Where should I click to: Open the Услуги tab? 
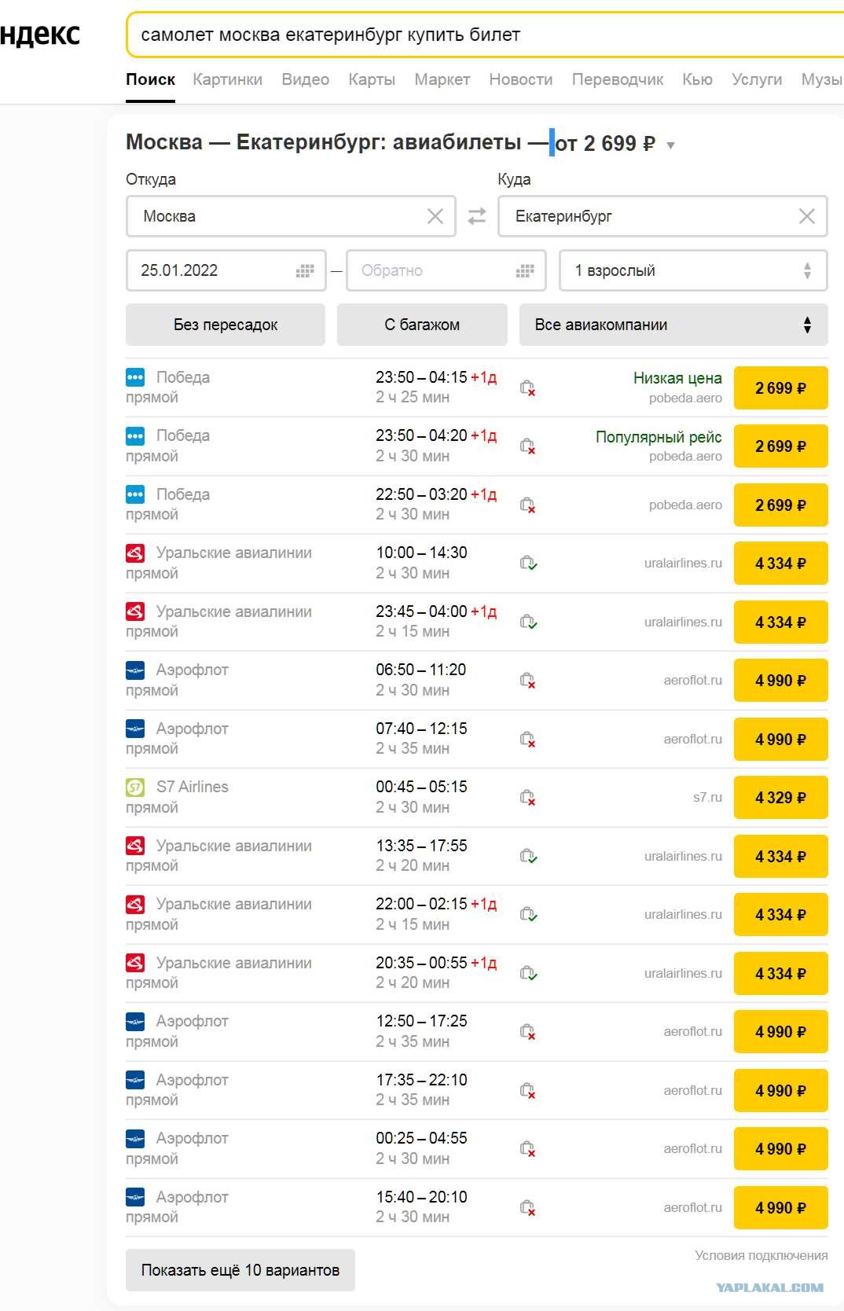click(x=757, y=79)
